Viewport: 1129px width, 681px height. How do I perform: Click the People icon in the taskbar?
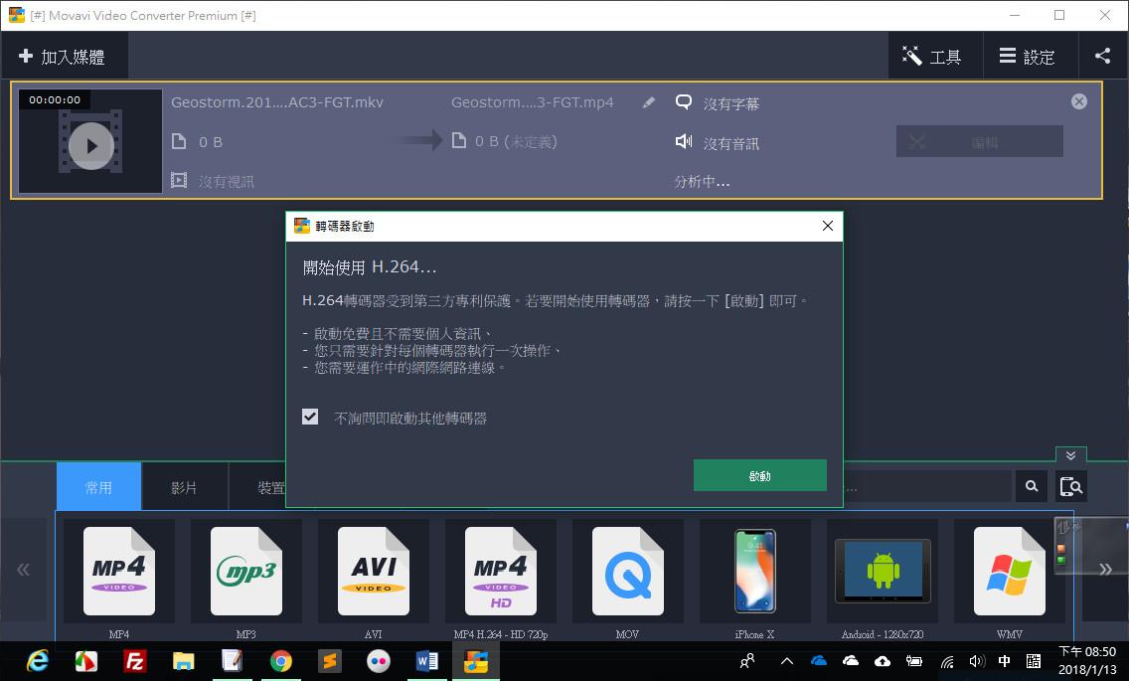pos(747,661)
